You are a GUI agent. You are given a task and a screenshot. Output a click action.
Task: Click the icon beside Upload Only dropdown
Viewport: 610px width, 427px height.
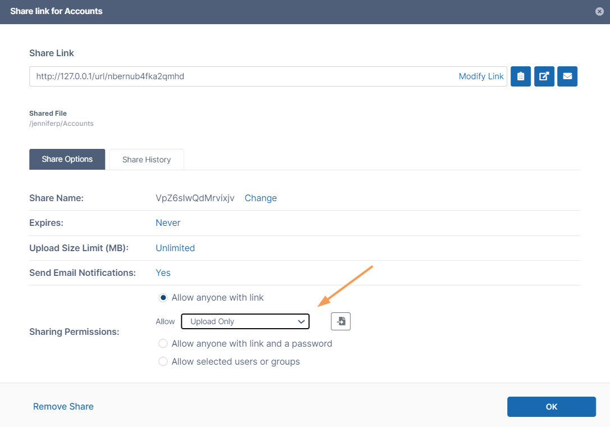click(340, 321)
